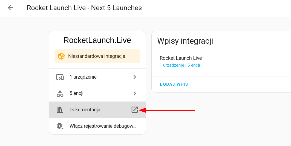This screenshot has height=146, width=291.
Task: Expand the chevron next to 5 encji
Action: [135, 93]
